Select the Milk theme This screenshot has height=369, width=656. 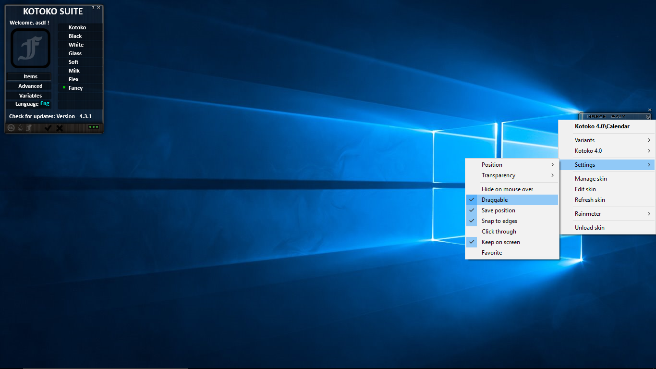(x=80, y=71)
